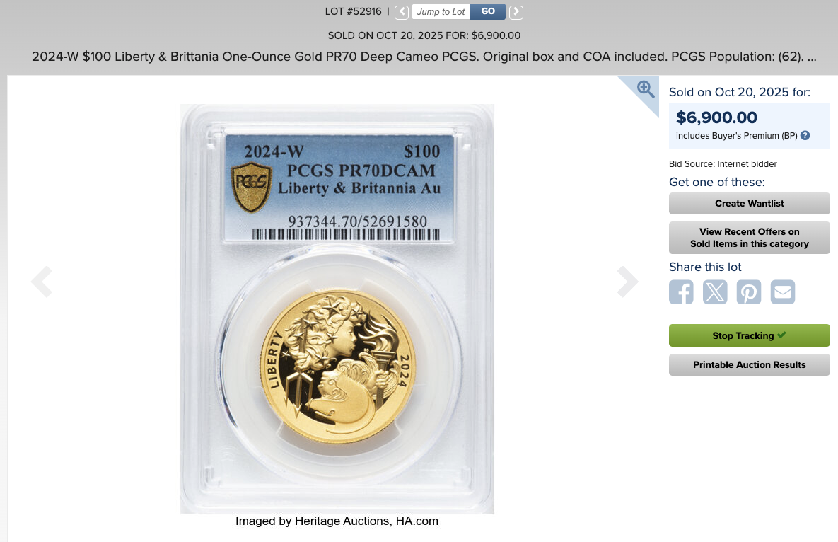
Task: Select the Create Wantlist button
Action: tap(750, 203)
